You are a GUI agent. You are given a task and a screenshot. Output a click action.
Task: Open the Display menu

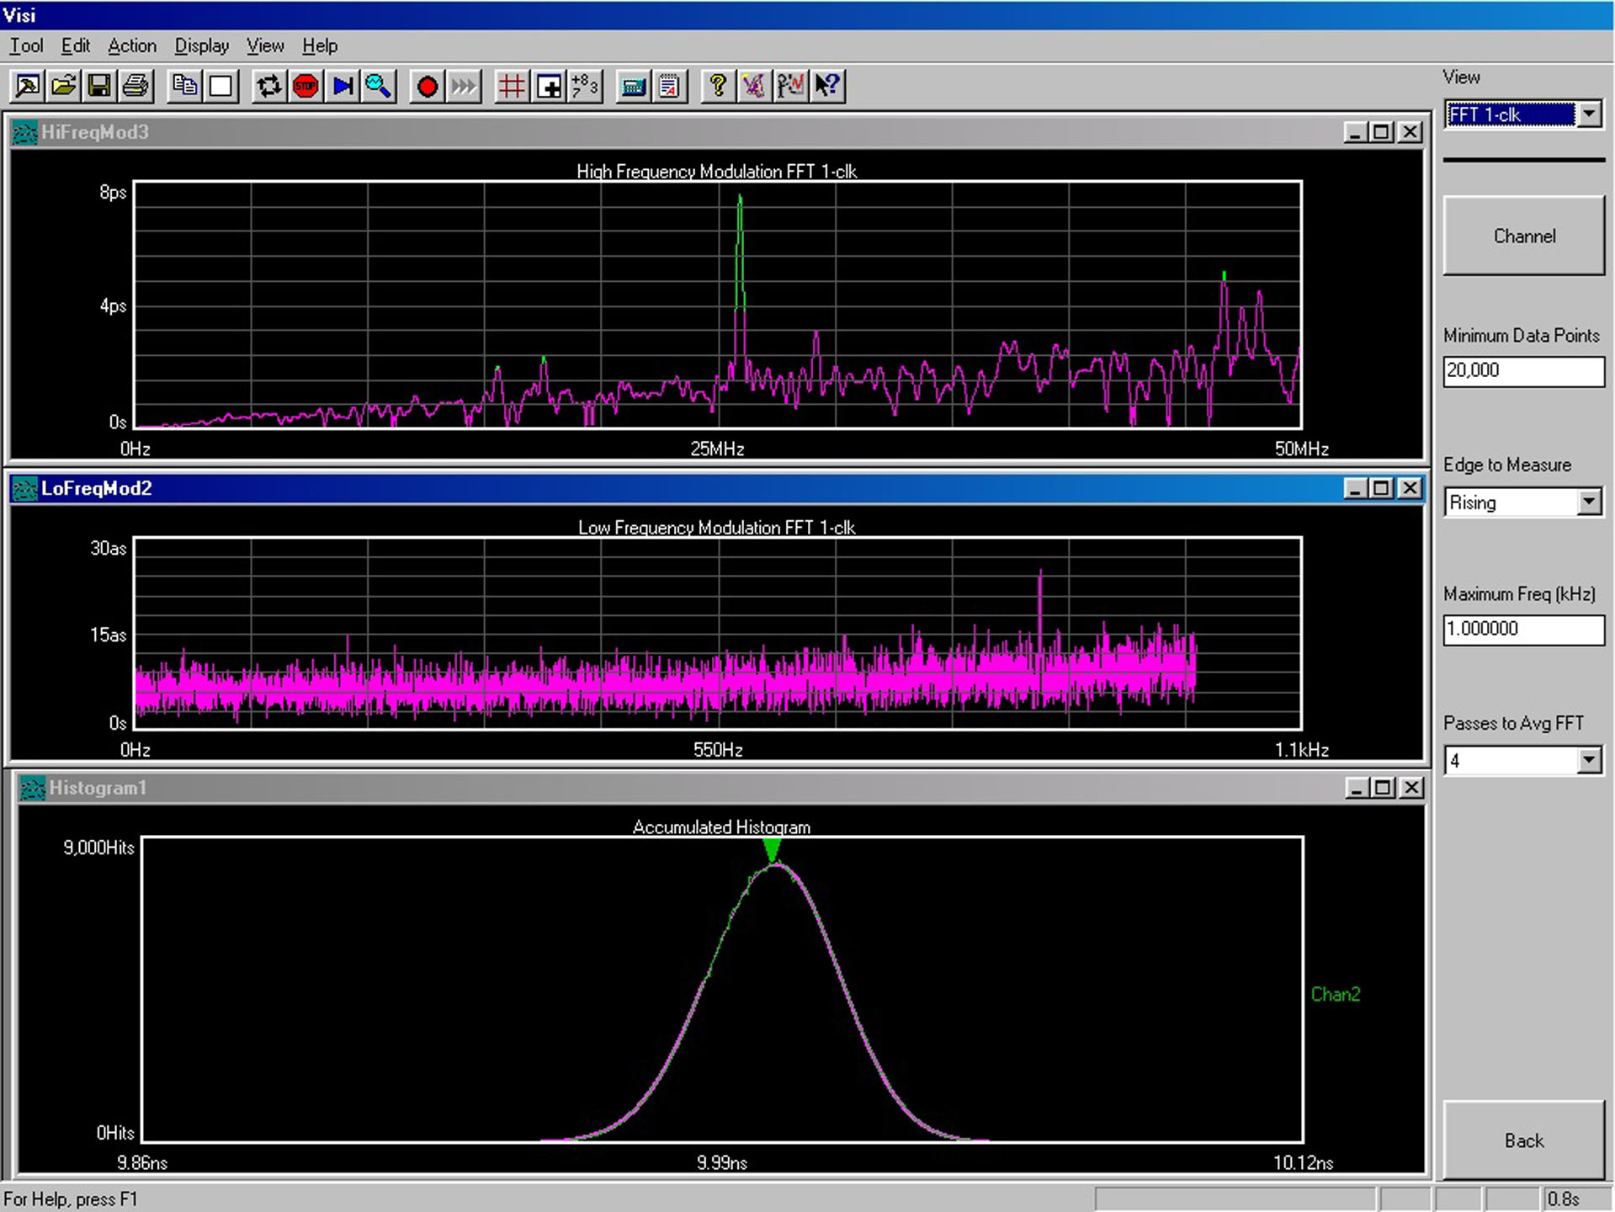tap(202, 45)
